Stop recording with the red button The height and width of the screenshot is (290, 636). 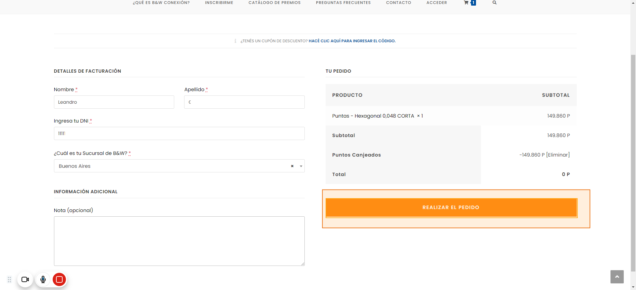pyautogui.click(x=59, y=279)
